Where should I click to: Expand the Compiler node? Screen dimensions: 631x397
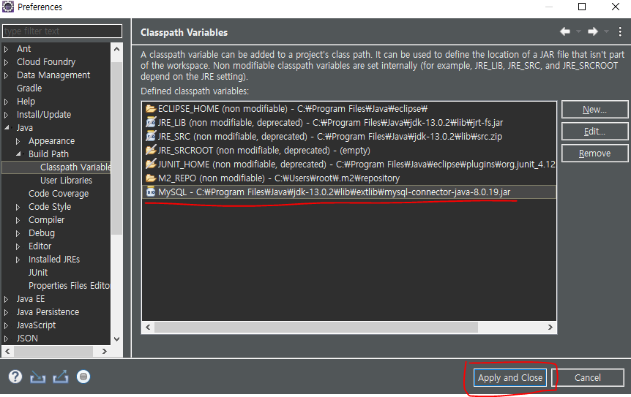(18, 220)
